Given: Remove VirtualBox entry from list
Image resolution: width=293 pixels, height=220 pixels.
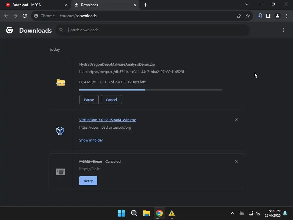Looking at the screenshot, I should [236, 120].
